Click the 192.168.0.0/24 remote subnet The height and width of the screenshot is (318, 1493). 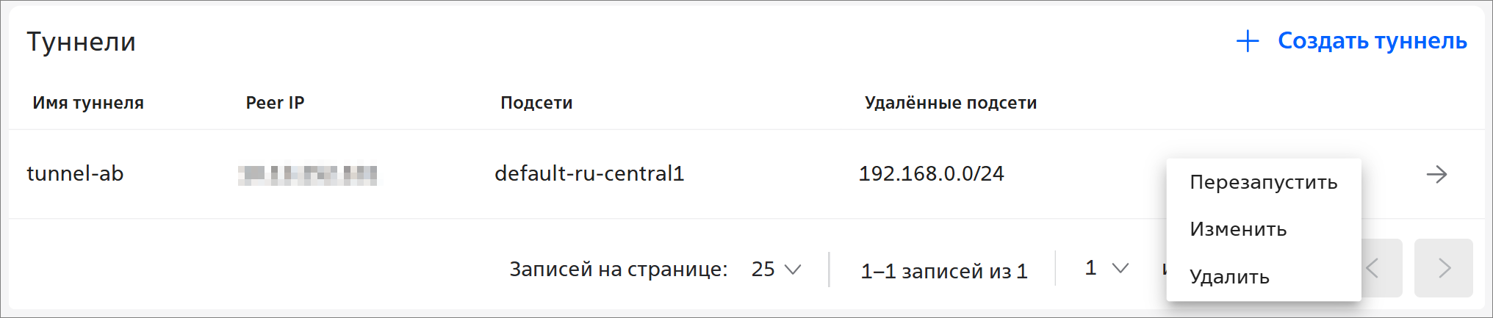click(931, 173)
